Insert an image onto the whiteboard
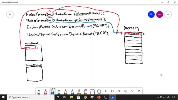This screenshot has height=100, width=178. [x=119, y=91]
